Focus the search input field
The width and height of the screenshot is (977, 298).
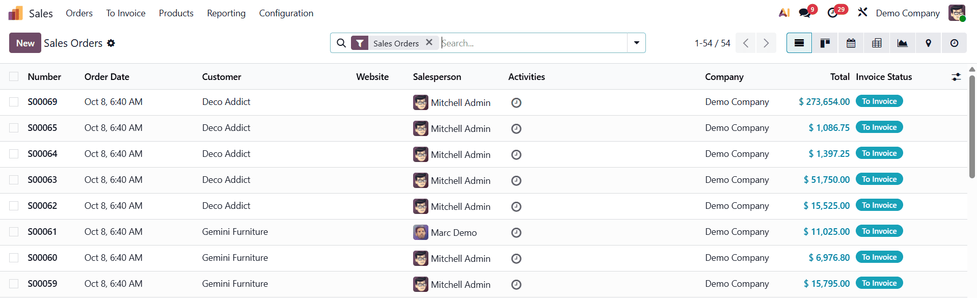coord(532,43)
